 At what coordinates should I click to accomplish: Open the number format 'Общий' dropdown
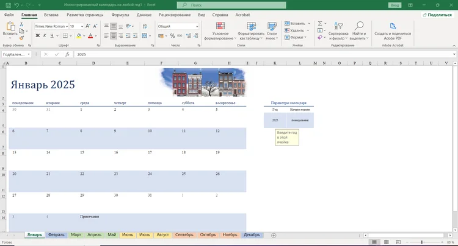coord(197,27)
